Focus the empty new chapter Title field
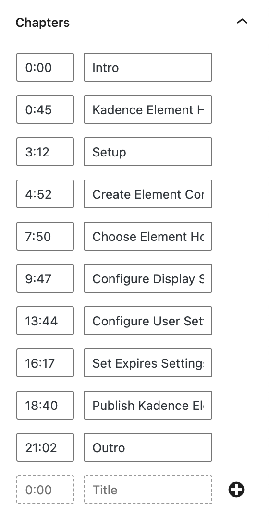 (x=148, y=490)
